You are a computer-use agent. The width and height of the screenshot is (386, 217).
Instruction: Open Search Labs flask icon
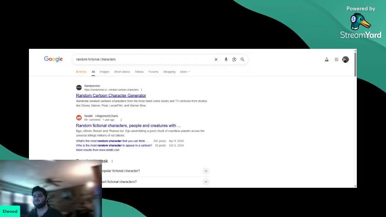pyautogui.click(x=327, y=60)
